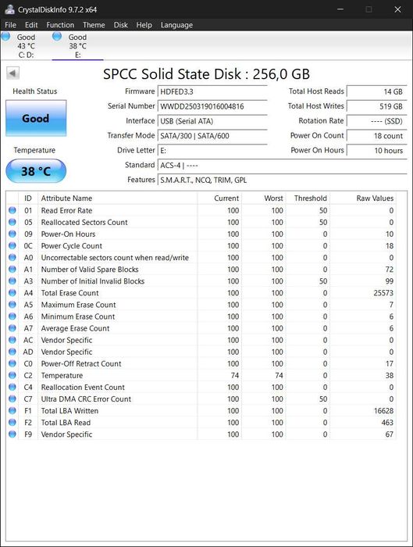This screenshot has height=547, width=413.
Task: Click status icon for Total LBA Written
Action: click(12, 410)
